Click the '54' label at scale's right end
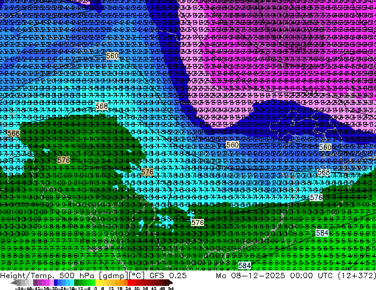 (x=171, y=288)
